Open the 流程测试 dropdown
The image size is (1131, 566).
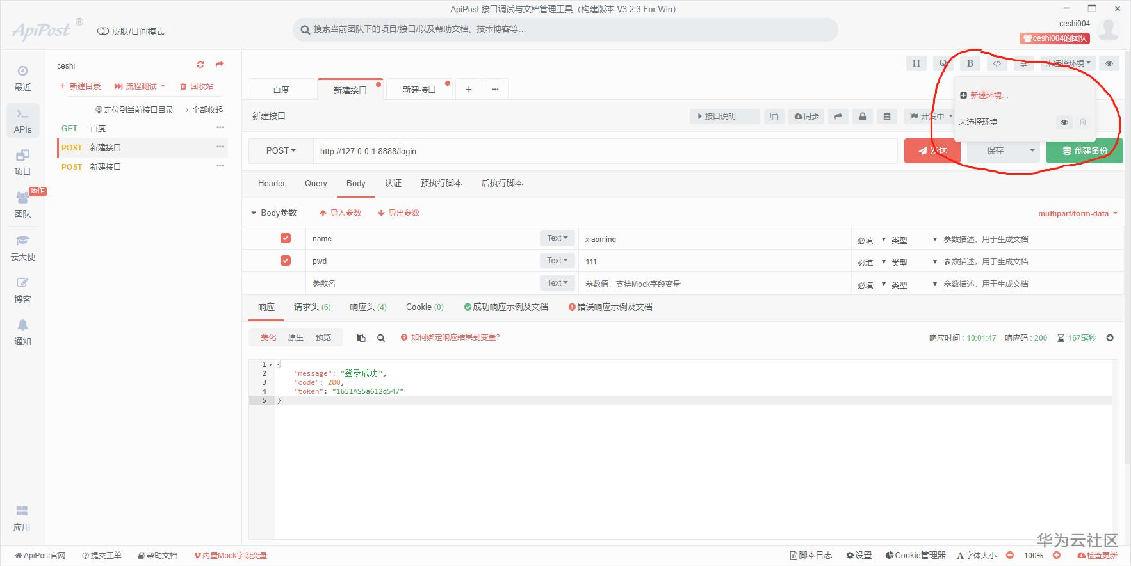click(140, 86)
